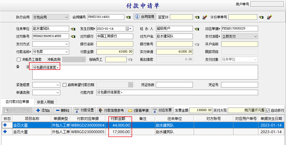Click the lookup icon next to 对方账号
286x145 pixels.
[x=73, y=36]
